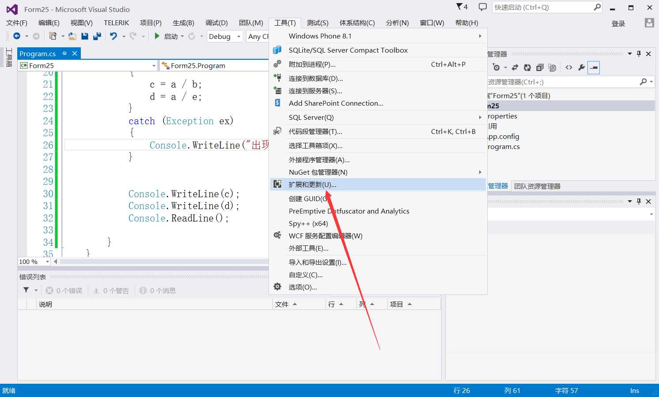Click the Quick Launch magnifier icon

tap(597, 7)
